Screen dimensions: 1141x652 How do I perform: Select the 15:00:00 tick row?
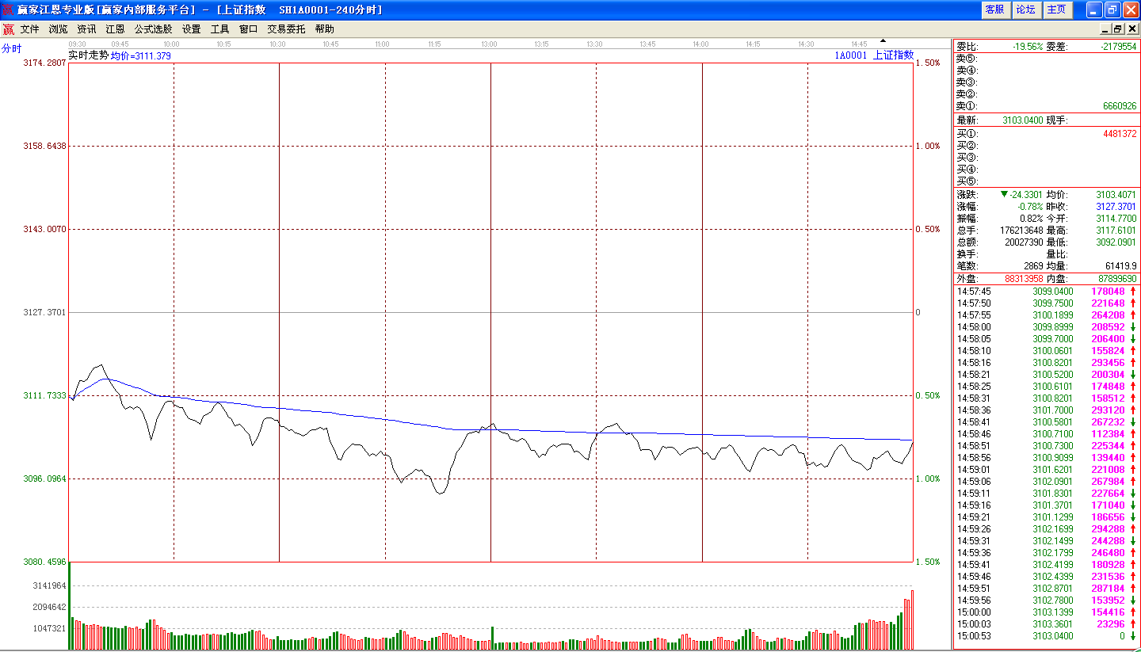pos(1047,612)
